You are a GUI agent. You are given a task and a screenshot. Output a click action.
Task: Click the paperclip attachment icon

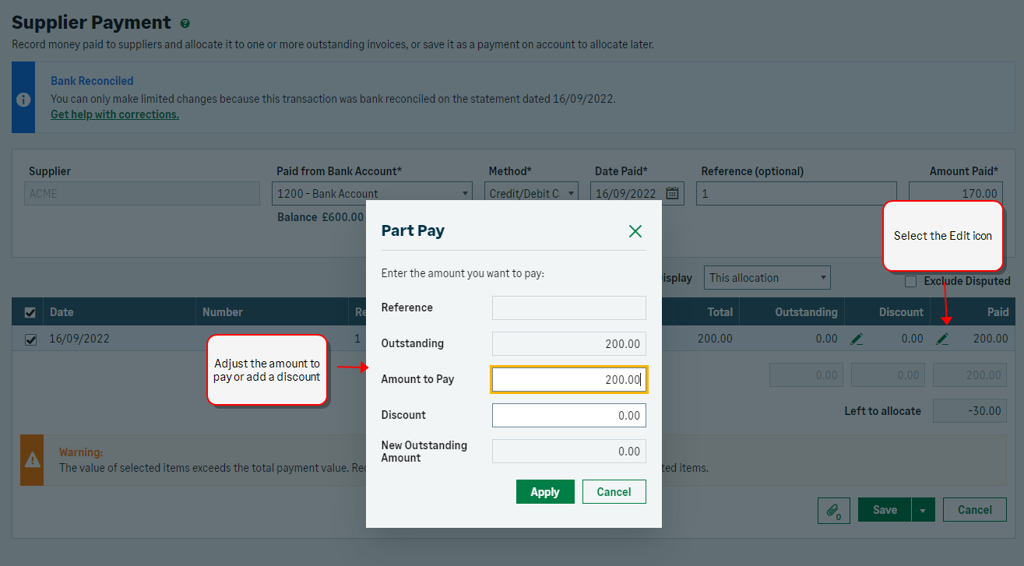point(833,511)
